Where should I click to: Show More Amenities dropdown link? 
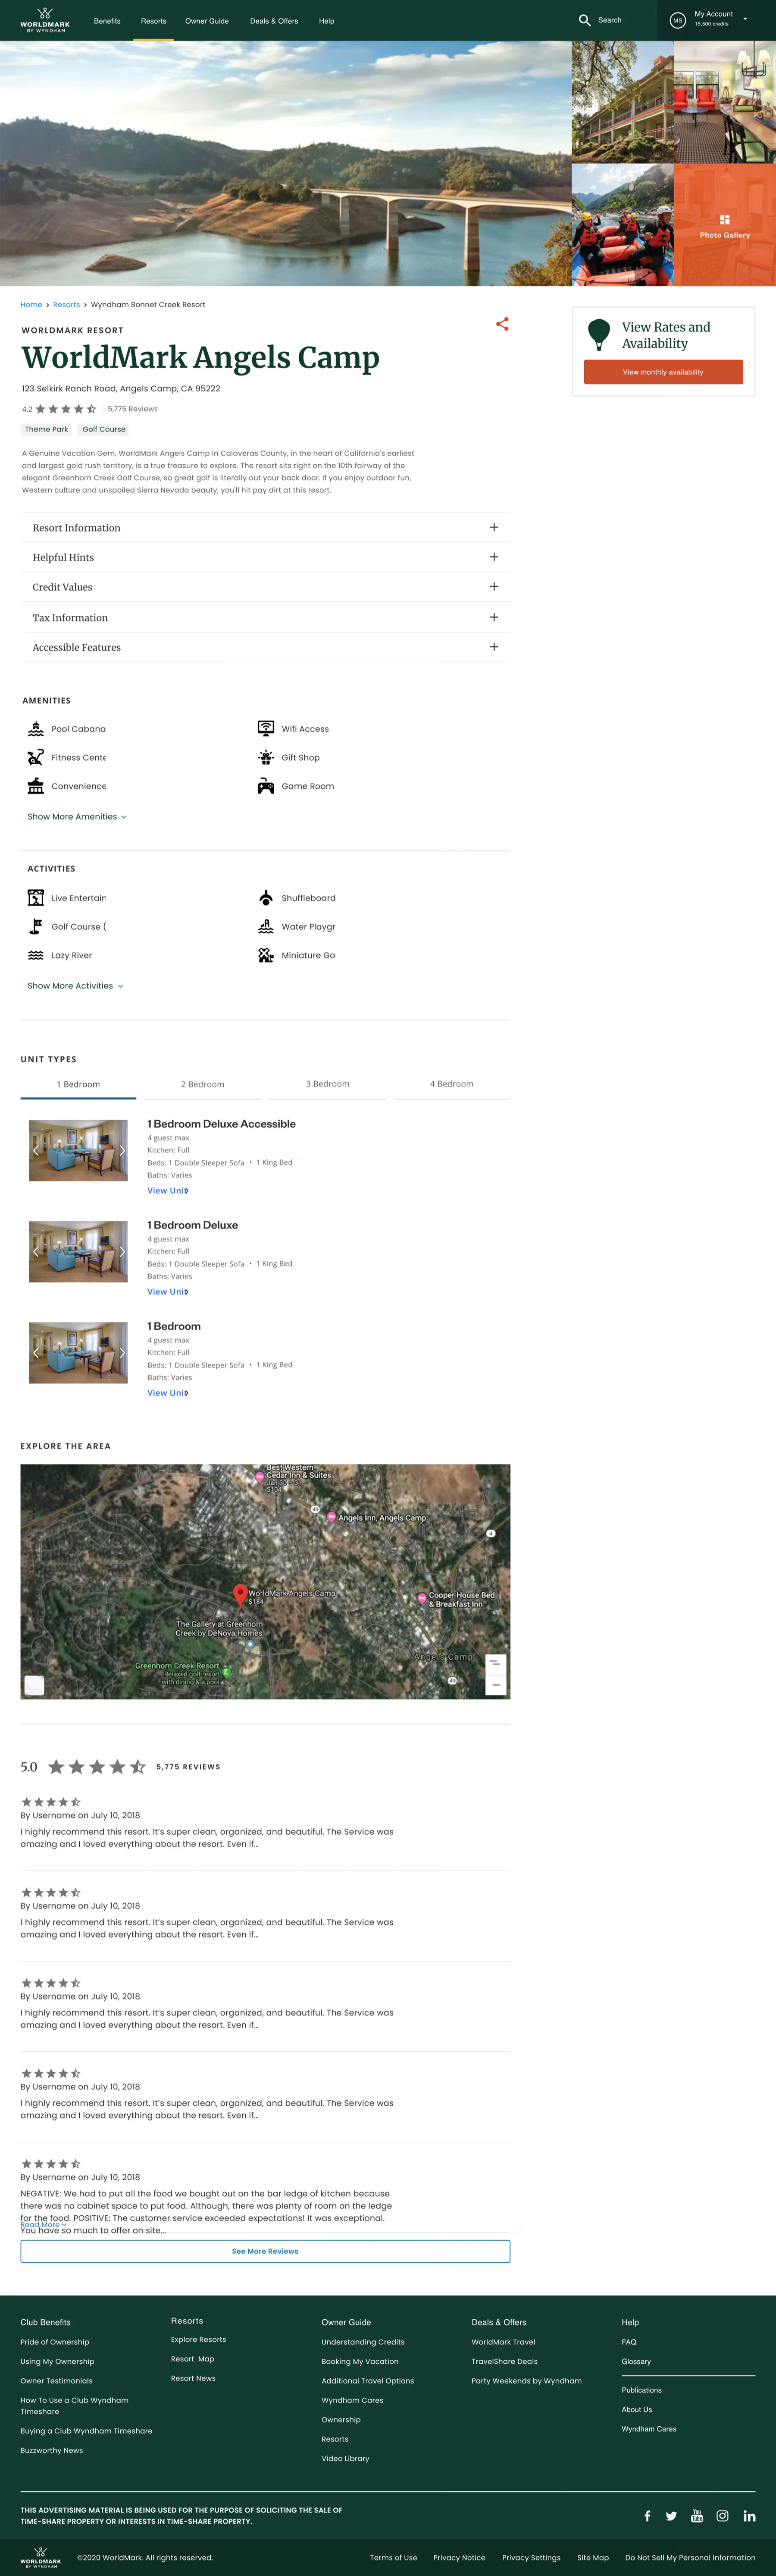pyautogui.click(x=77, y=817)
